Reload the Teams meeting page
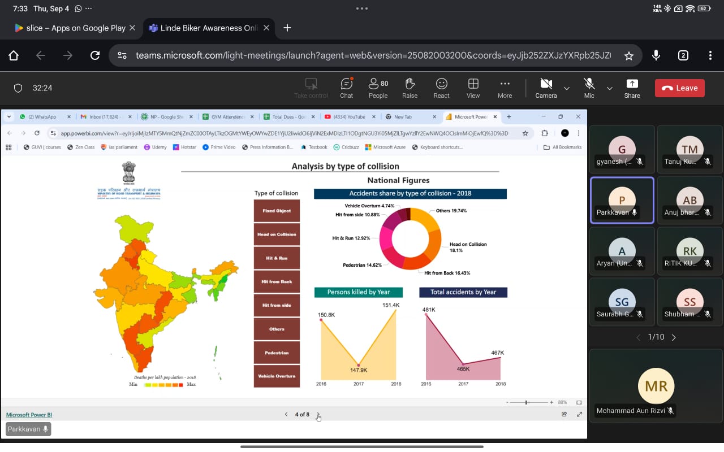The height and width of the screenshot is (452, 724). (95, 55)
